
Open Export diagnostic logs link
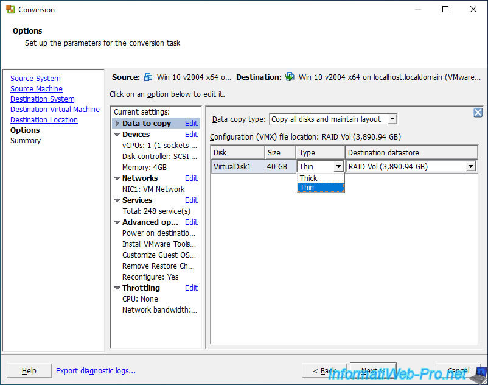tap(96, 370)
